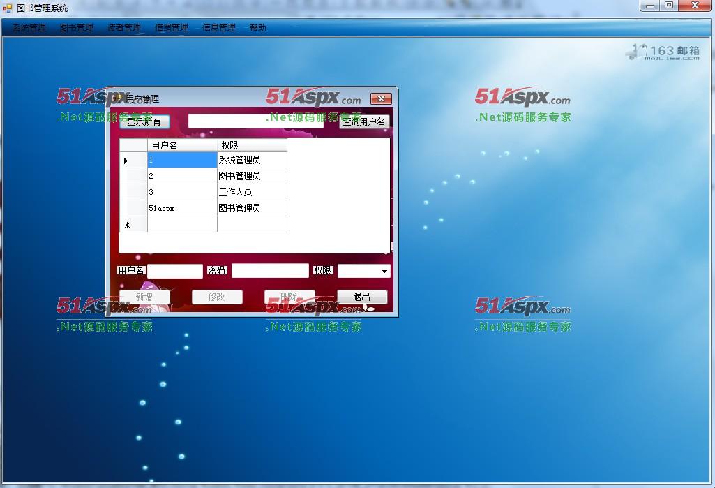The width and height of the screenshot is (715, 488).
Task: Click the 删除 button
Action: (x=289, y=297)
